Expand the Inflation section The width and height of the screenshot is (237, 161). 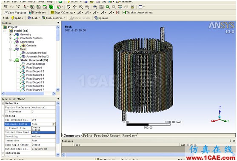[3, 153]
